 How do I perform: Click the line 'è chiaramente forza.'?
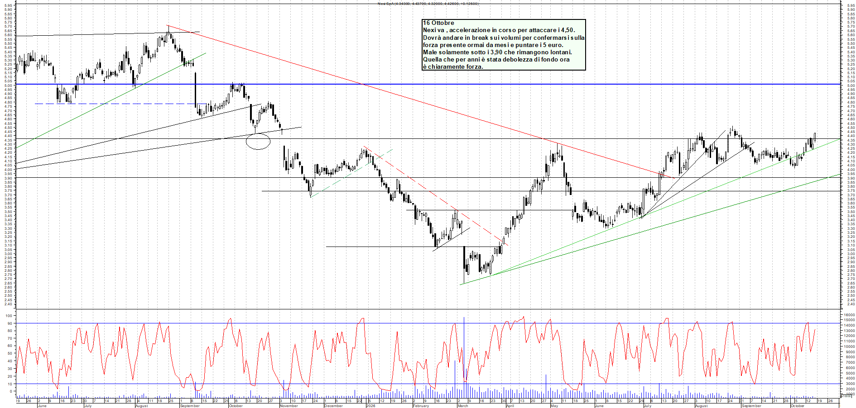(453, 66)
